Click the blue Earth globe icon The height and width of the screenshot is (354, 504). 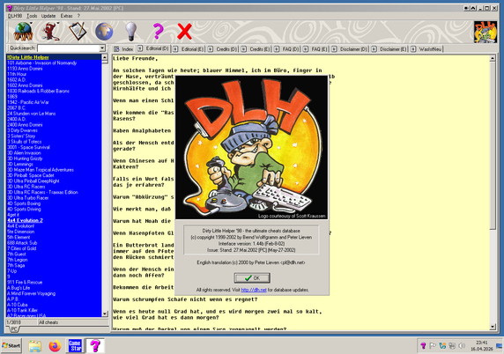pos(104,32)
